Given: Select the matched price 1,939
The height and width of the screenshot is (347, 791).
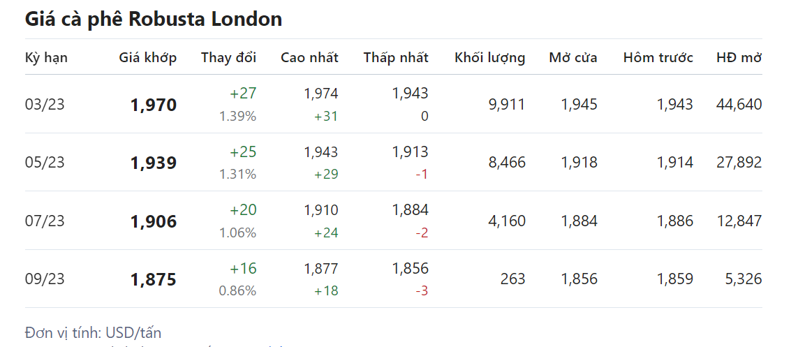Looking at the screenshot, I should coord(154,163).
